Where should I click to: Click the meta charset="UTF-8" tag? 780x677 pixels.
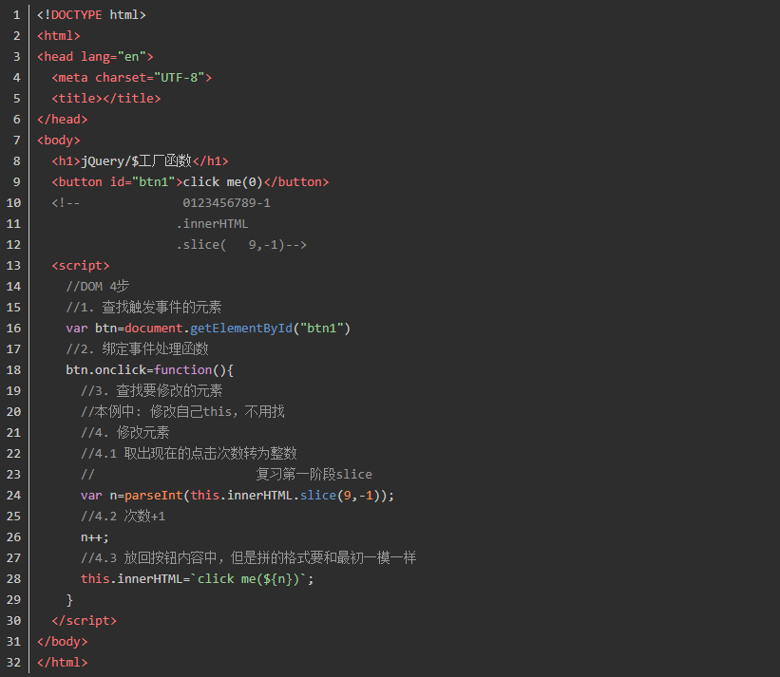(132, 78)
